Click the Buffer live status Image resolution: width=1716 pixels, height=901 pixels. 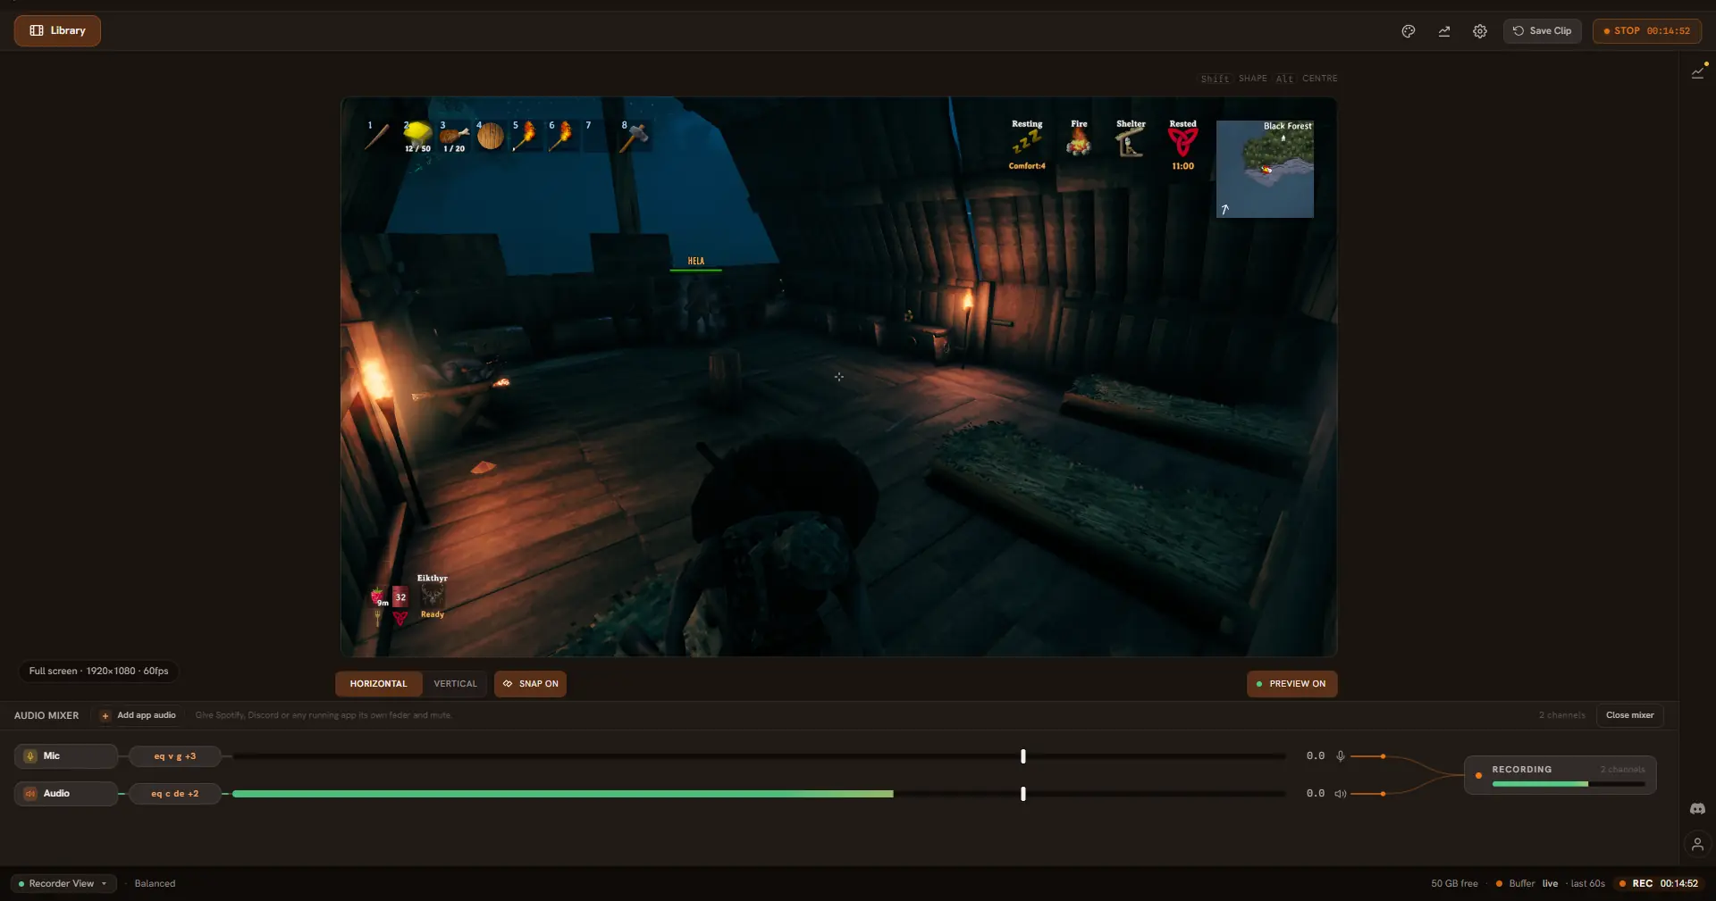1527,884
